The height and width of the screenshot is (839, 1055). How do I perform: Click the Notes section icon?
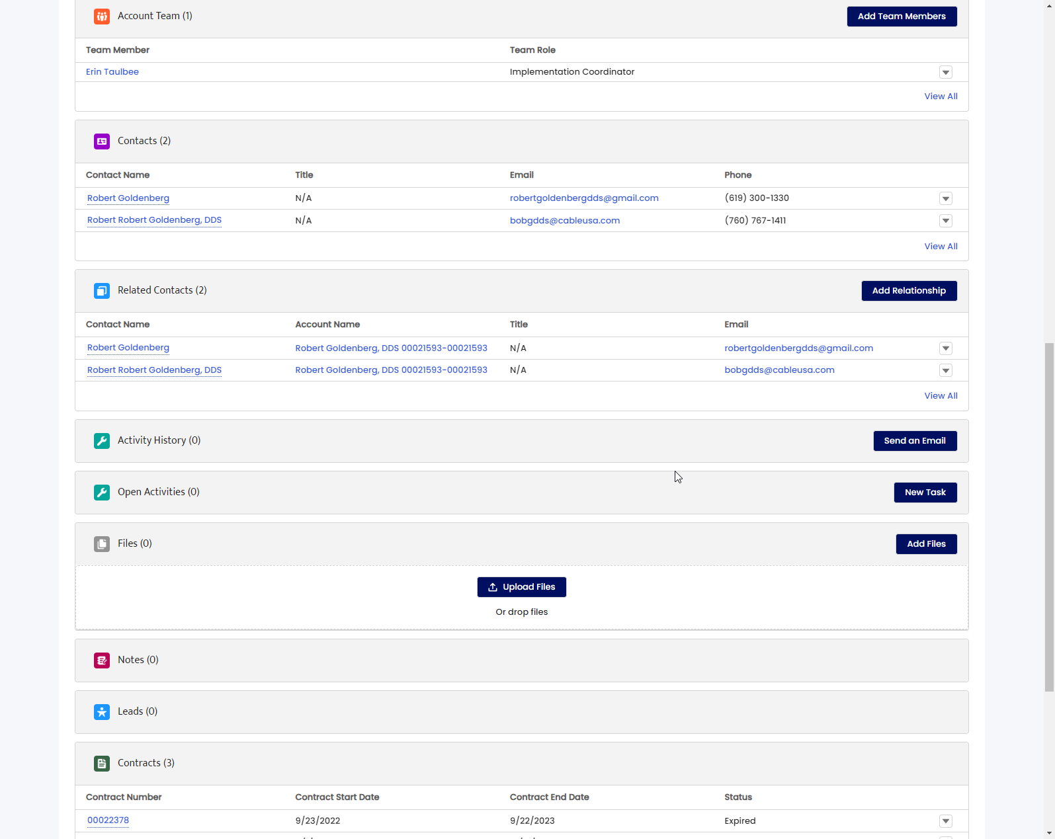102,660
